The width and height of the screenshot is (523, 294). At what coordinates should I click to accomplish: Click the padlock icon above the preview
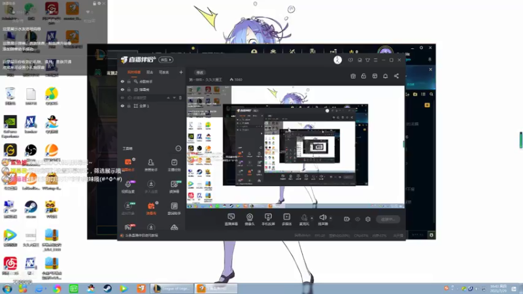[x=363, y=76]
